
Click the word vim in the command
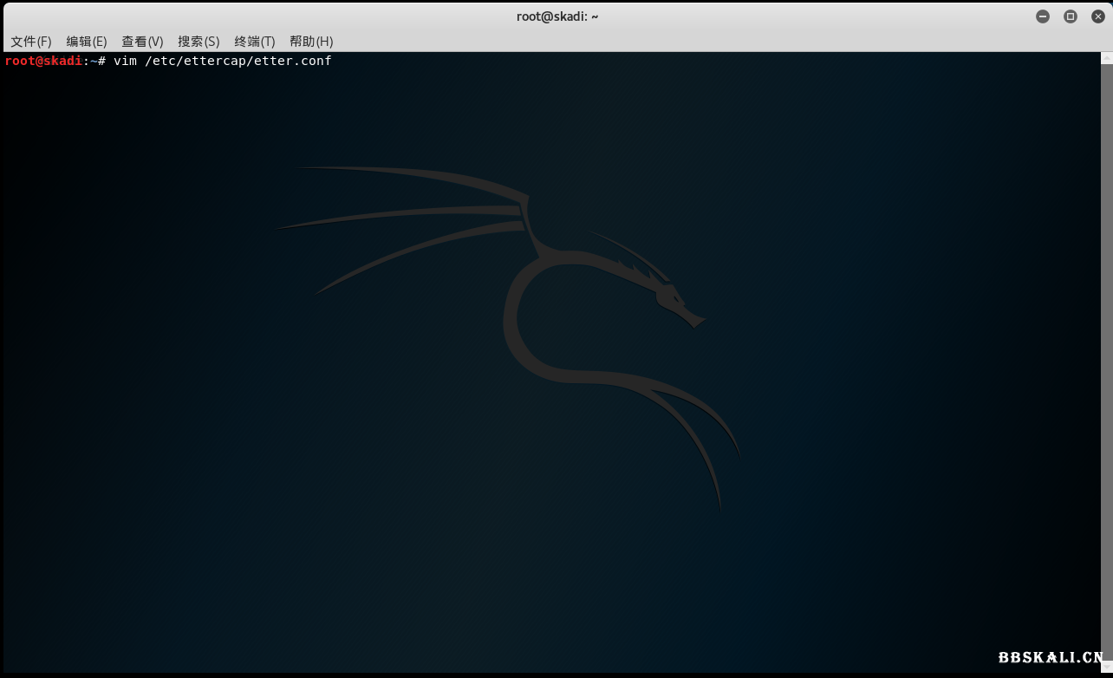tap(125, 61)
